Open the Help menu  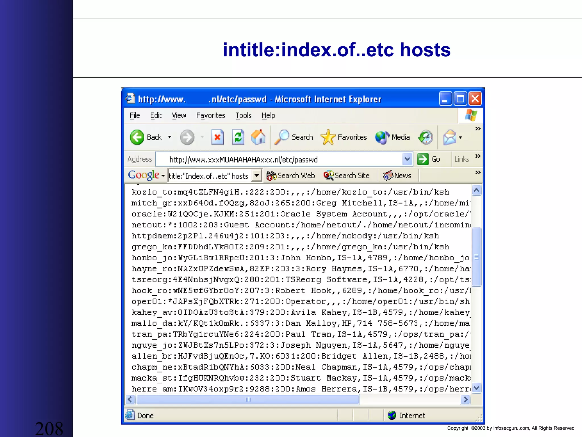[268, 116]
